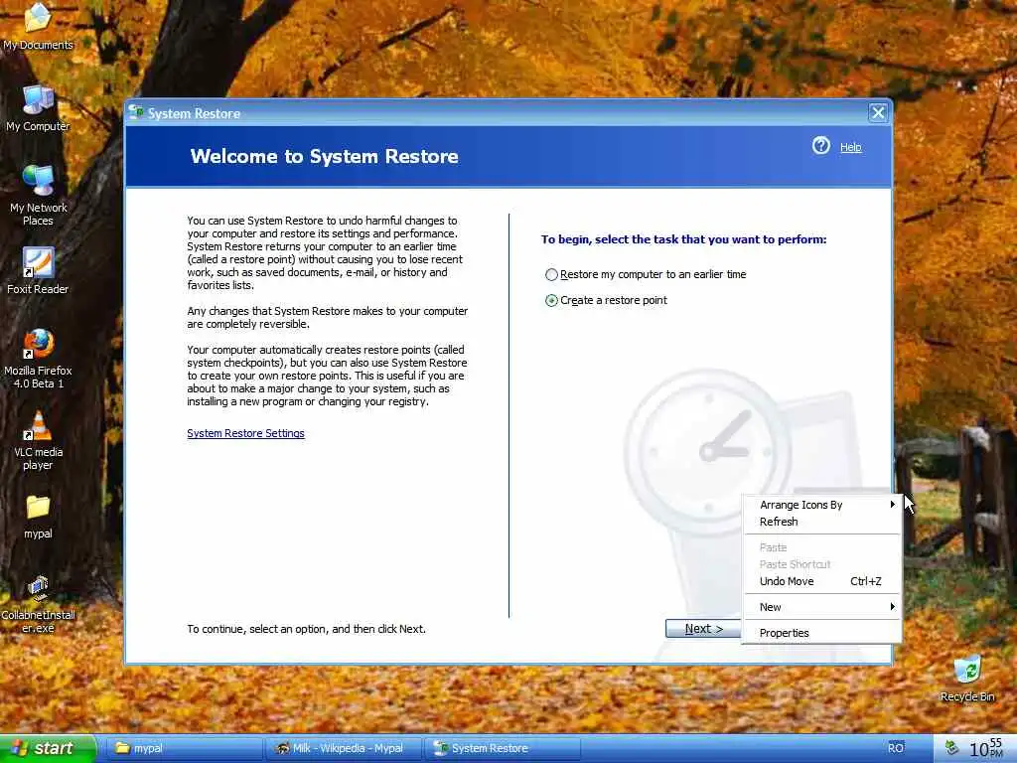Select My Network Places desktop icon
1017x763 pixels.
(x=38, y=195)
